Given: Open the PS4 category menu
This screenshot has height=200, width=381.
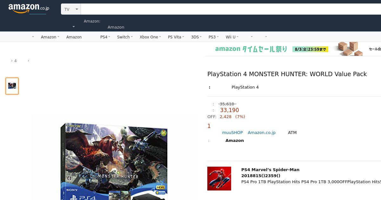Looking at the screenshot, I should coord(105,37).
